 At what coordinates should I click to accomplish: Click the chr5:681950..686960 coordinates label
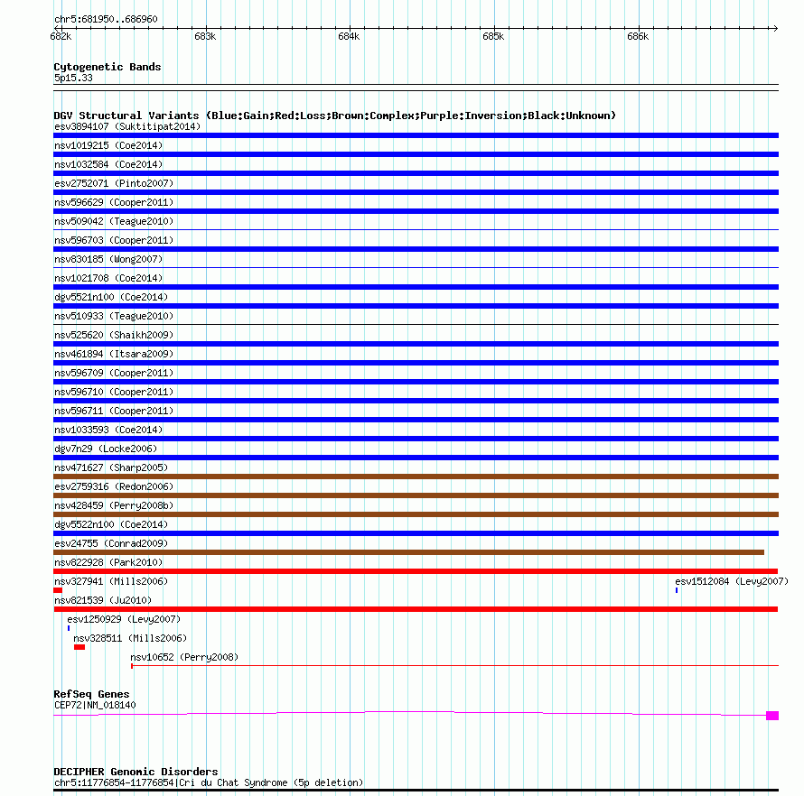(106, 19)
